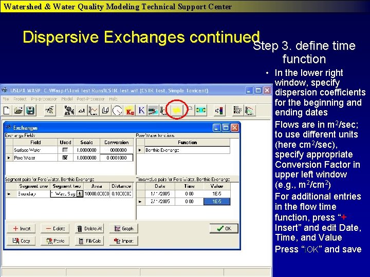Viewport: 370px width, 277px height.
Task: Click the date cell 2/1/2005
Action: 160,202
